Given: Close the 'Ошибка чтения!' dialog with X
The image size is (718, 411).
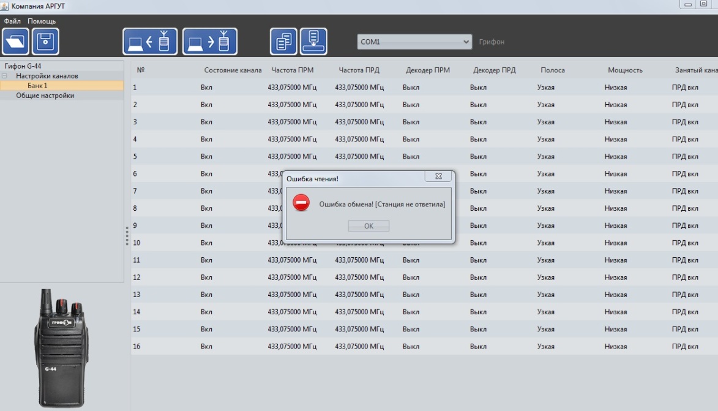Looking at the screenshot, I should [x=438, y=176].
